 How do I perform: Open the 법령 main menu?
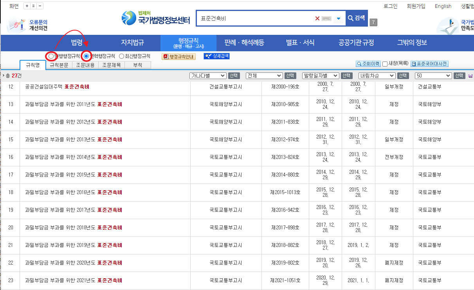coord(77,43)
